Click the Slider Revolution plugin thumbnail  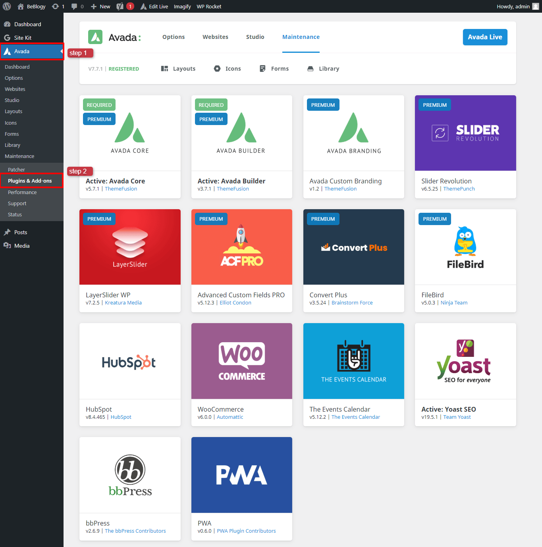point(465,133)
